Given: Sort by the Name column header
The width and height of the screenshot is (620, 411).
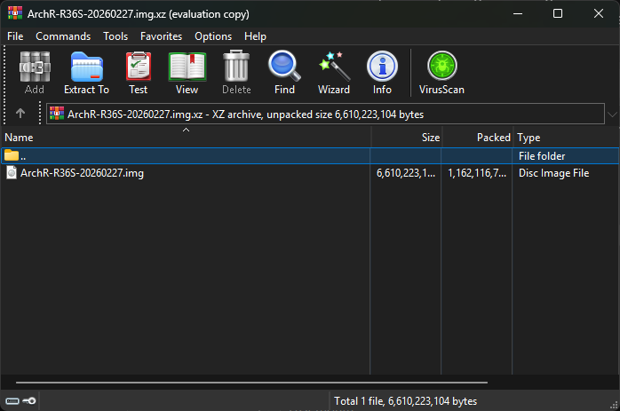Looking at the screenshot, I should coord(186,137).
